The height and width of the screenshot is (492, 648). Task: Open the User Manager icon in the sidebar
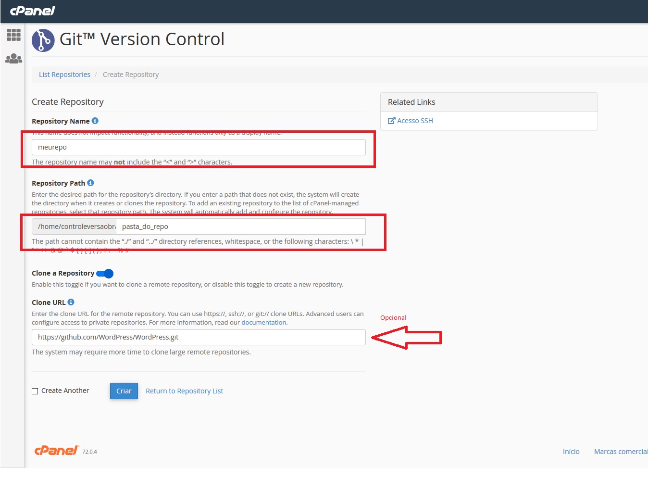(x=13, y=59)
